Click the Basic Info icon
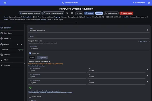Viewport: 152px width, 101px height. [x=2, y=28]
